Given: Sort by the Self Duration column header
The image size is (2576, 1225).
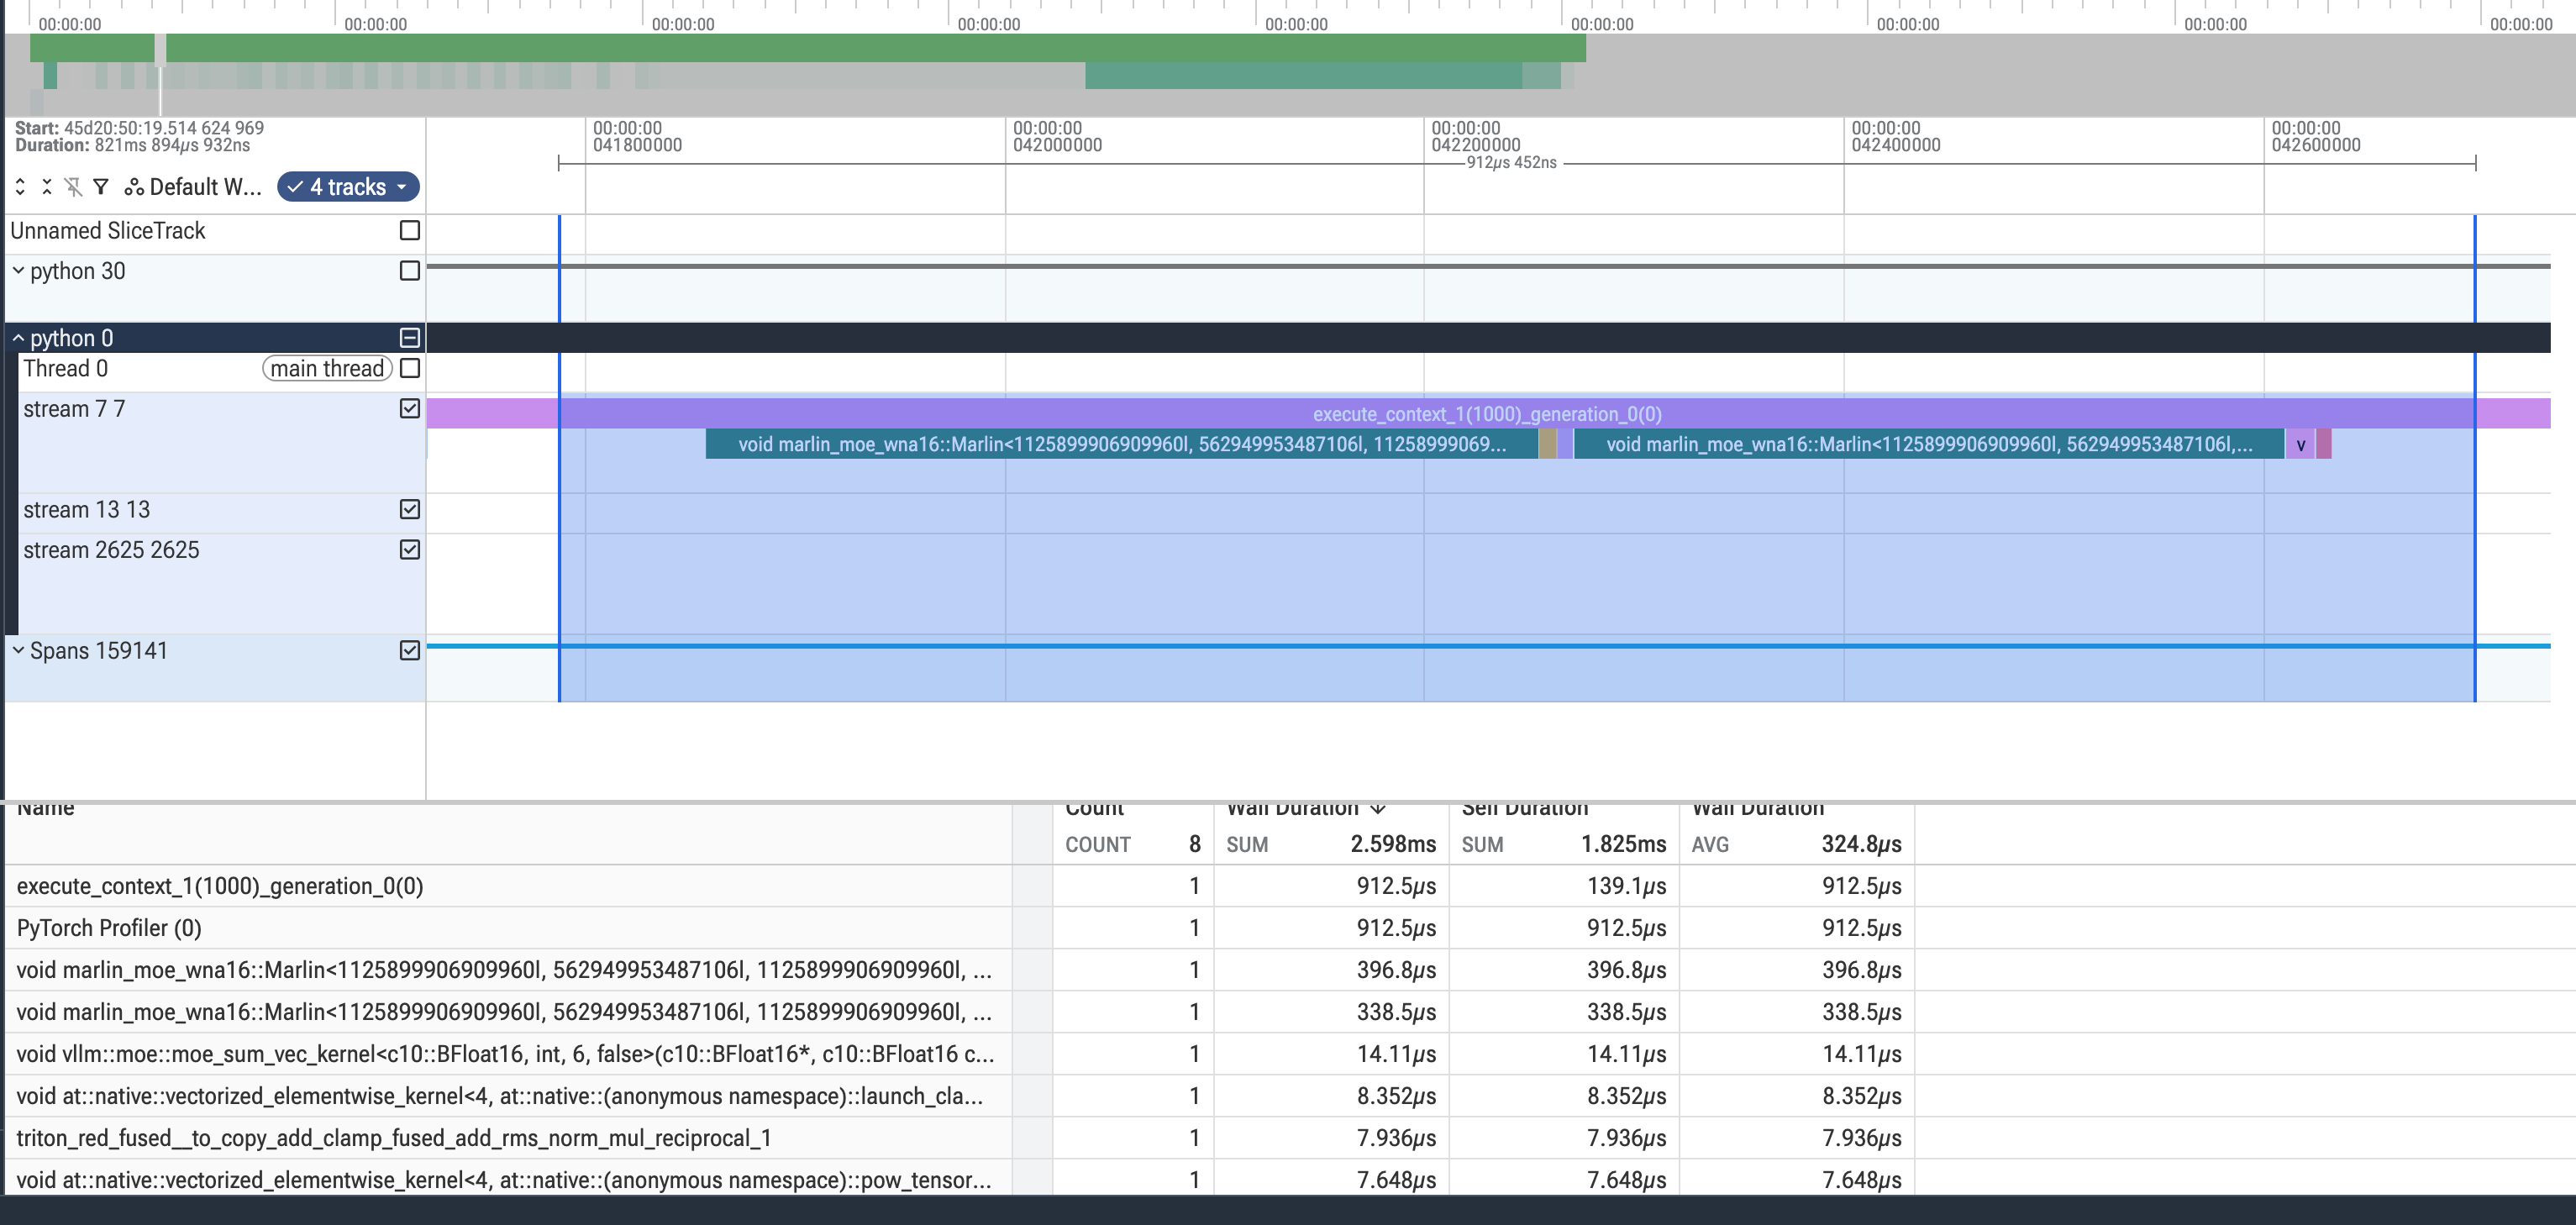Looking at the screenshot, I should pos(1524,808).
